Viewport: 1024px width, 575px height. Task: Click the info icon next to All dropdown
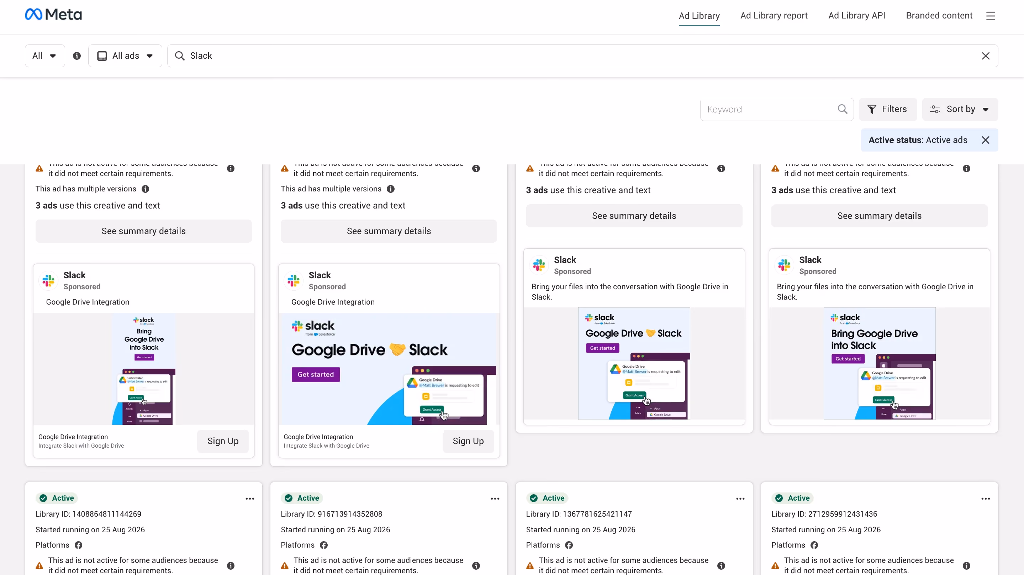77,56
